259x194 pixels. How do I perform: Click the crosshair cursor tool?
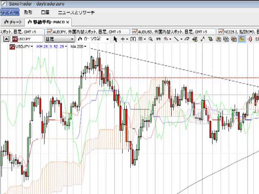click(x=123, y=39)
